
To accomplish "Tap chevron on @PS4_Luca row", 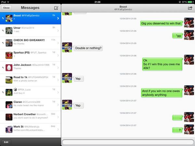I will coord(58,92).
